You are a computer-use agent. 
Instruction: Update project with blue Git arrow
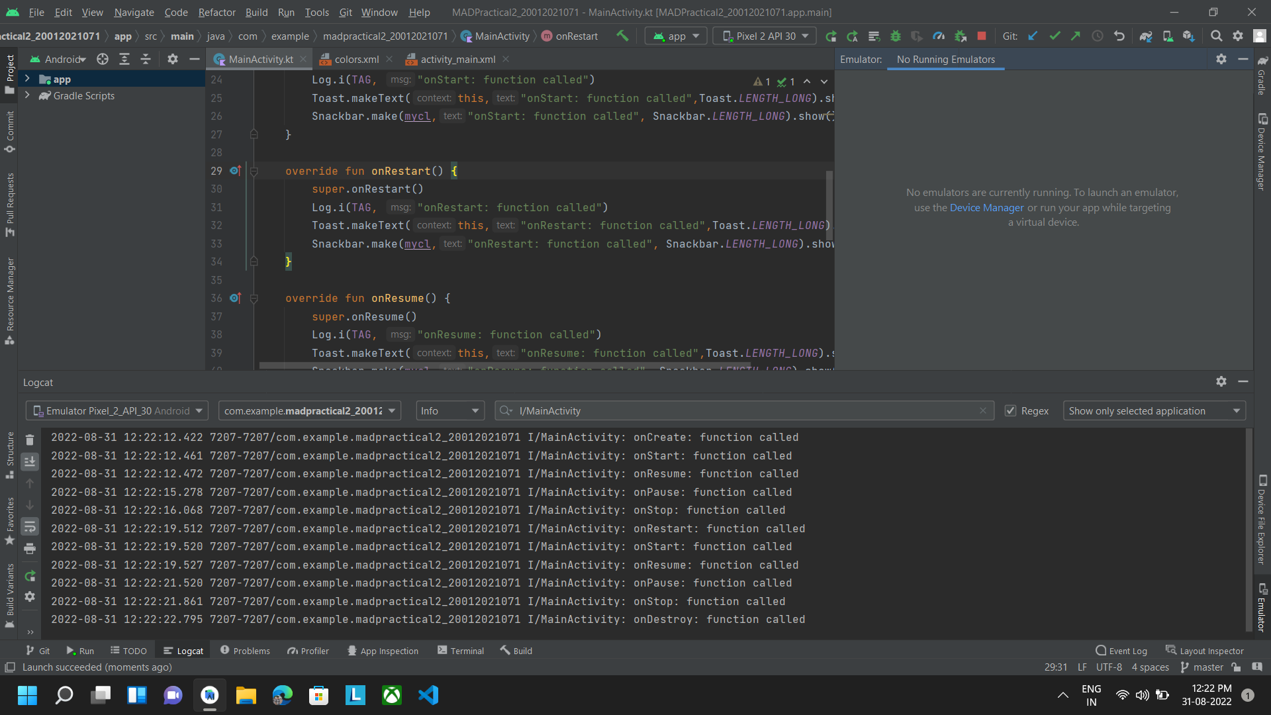[x=1033, y=36]
